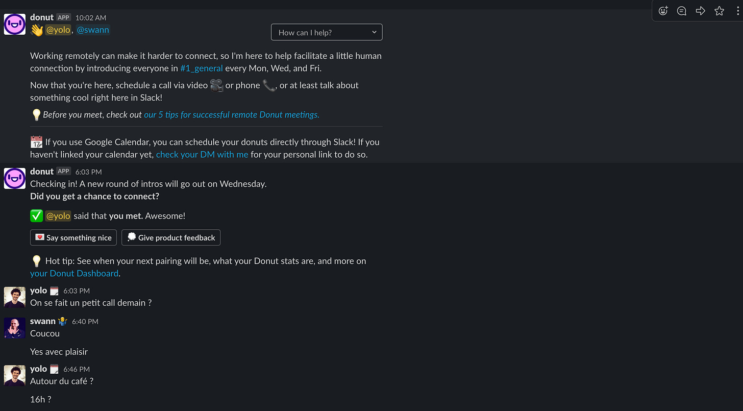The image size is (743, 411).
Task: Forward message with the arrow icon
Action: (700, 11)
